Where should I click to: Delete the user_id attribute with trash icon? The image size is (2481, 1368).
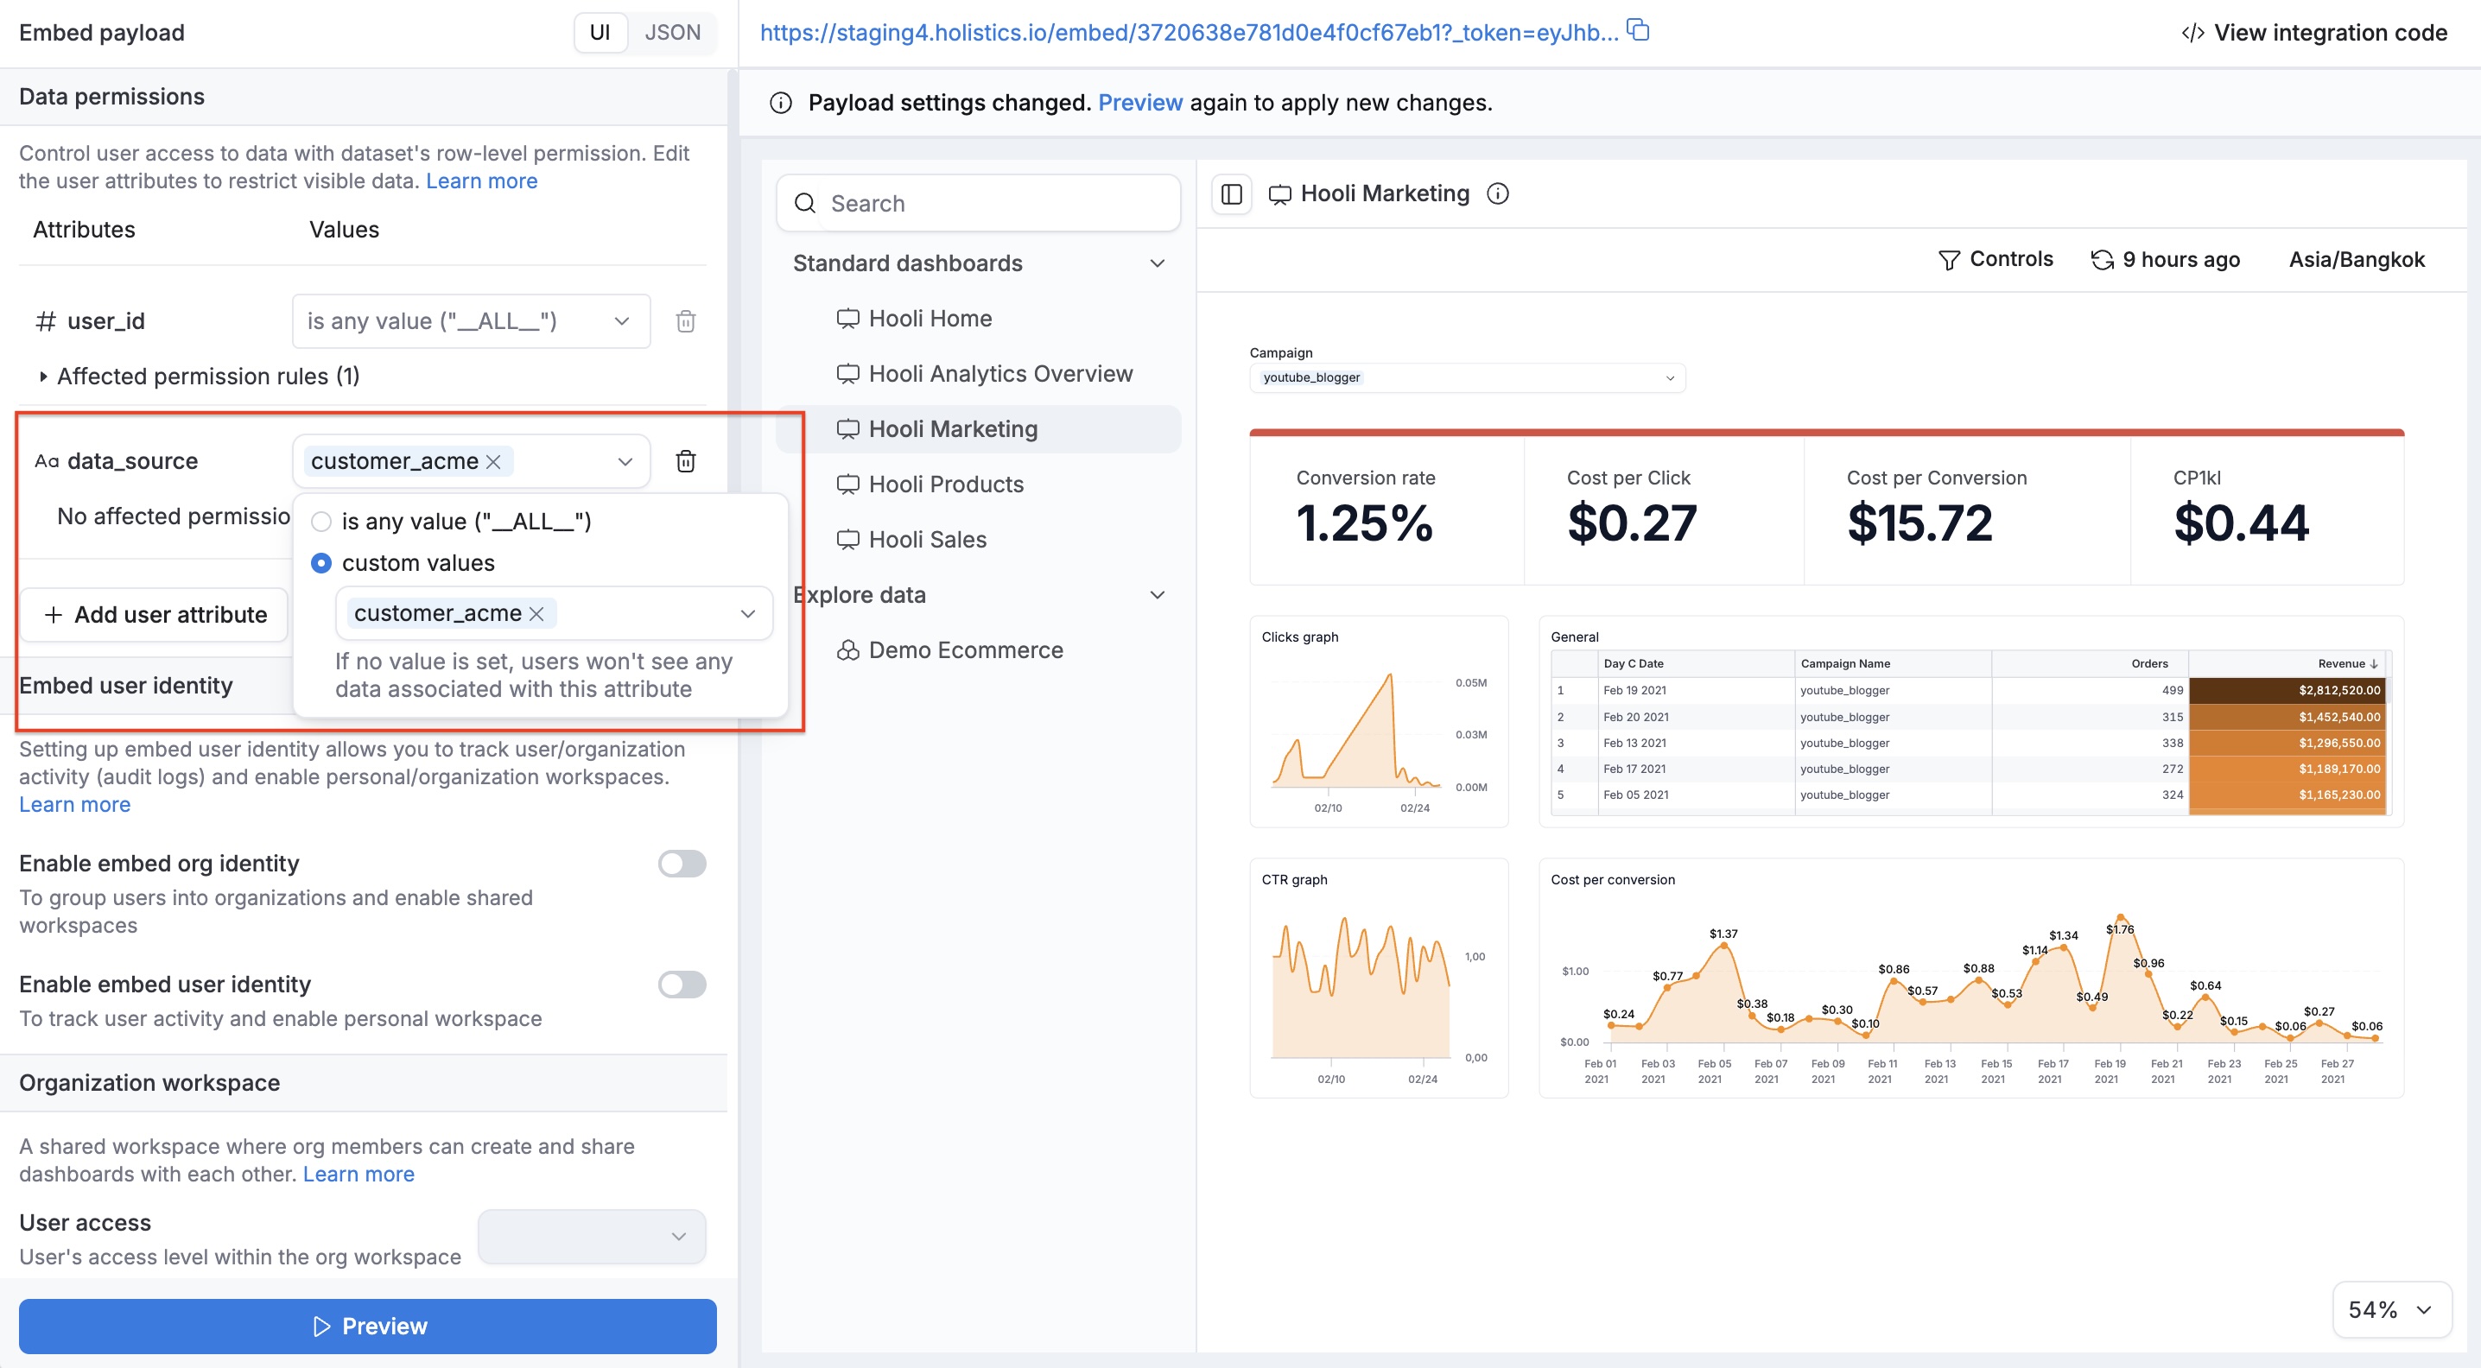click(x=686, y=320)
